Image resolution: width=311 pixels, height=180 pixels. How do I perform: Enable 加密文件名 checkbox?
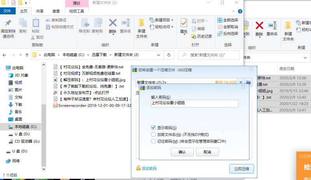(154, 135)
